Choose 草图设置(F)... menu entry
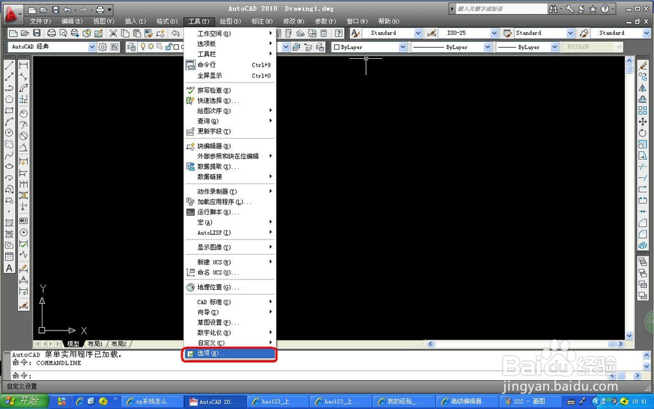The height and width of the screenshot is (409, 654). (x=230, y=323)
